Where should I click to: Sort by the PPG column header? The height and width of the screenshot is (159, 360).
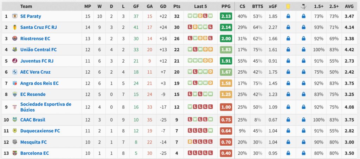226,6
